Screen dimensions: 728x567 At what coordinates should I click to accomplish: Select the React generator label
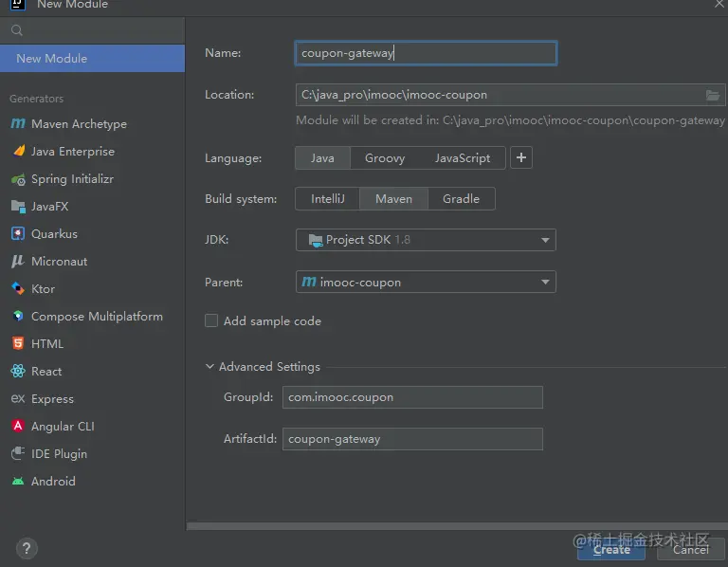(45, 372)
